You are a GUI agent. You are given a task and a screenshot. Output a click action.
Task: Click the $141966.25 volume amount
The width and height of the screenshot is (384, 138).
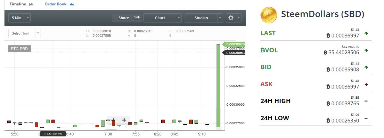point(350,46)
